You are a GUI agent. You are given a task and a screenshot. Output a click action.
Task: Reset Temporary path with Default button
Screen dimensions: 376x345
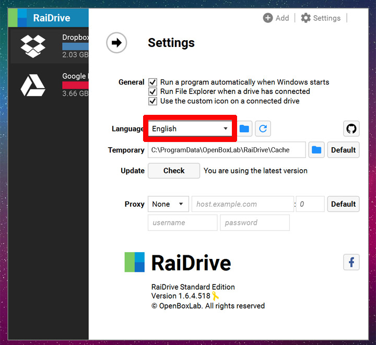(344, 150)
